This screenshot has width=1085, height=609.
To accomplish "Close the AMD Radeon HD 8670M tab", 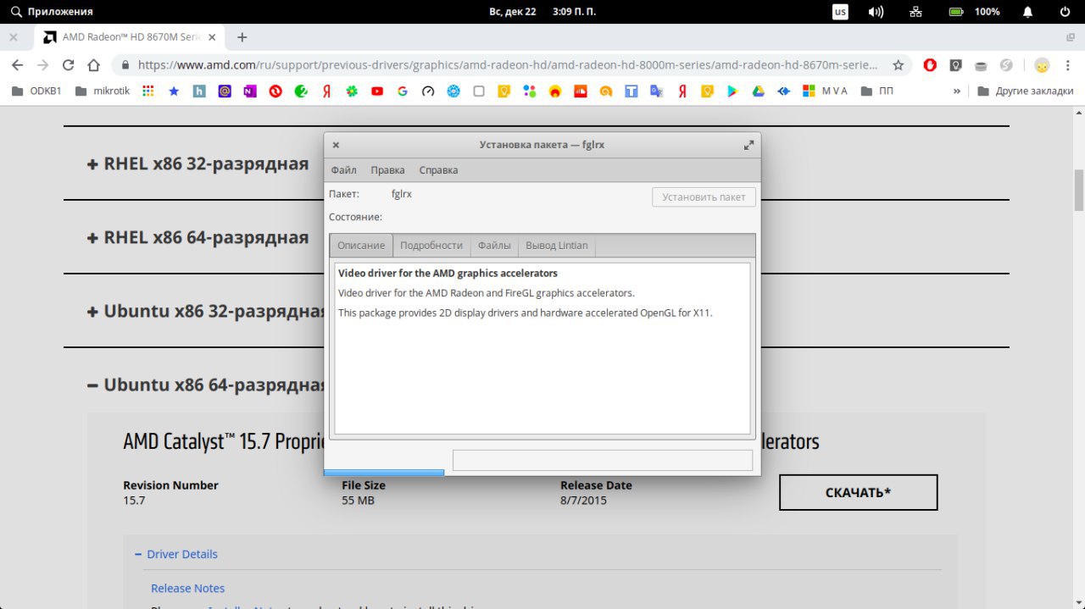I will click(x=212, y=37).
